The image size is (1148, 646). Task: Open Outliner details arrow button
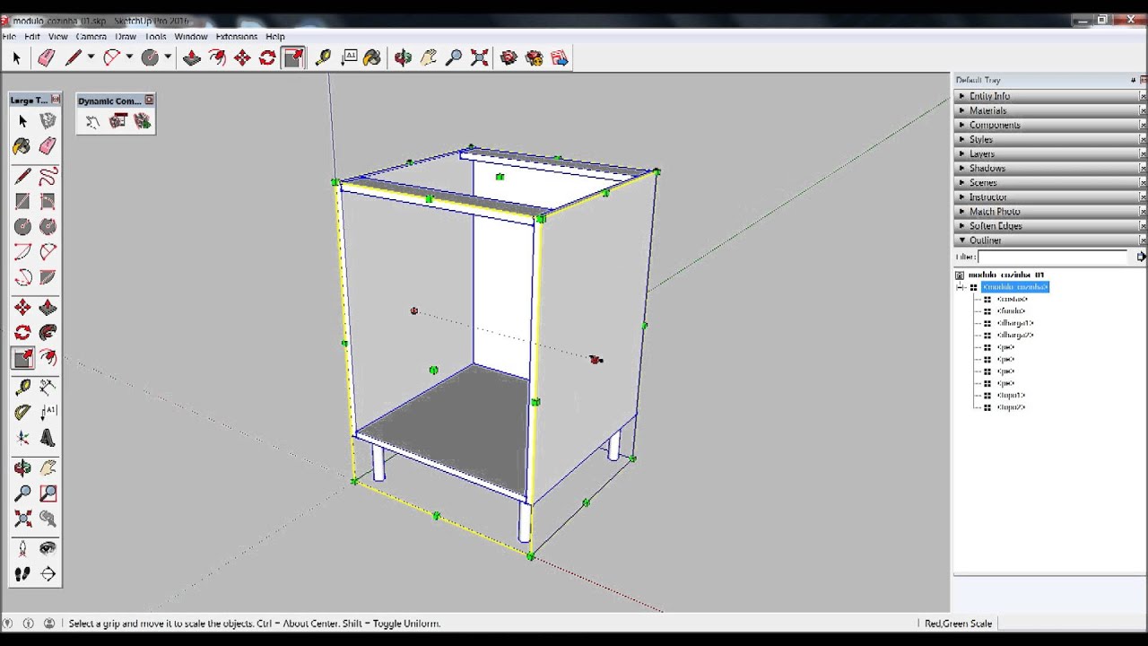[x=1140, y=257]
